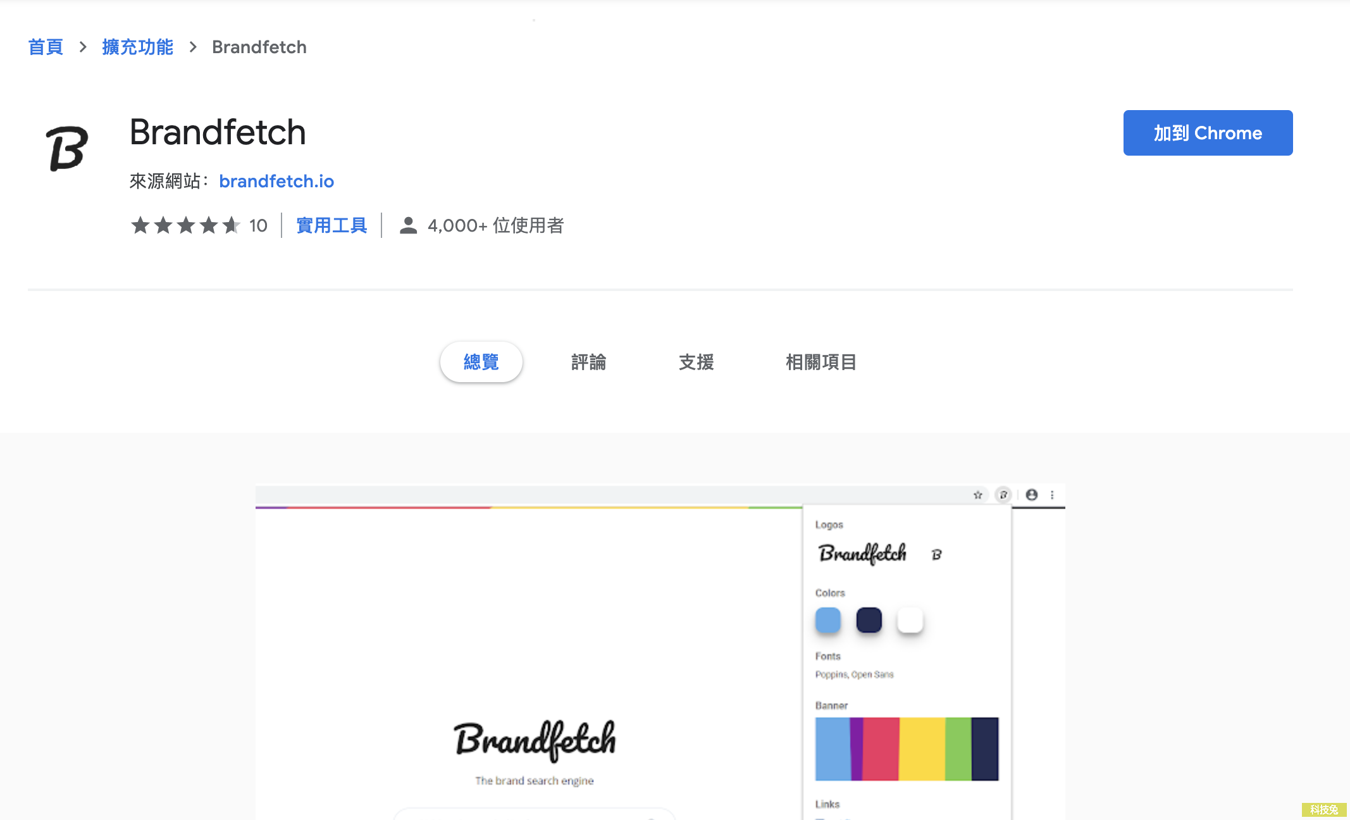
Task: Click the small B logo in Logos panel
Action: click(937, 555)
